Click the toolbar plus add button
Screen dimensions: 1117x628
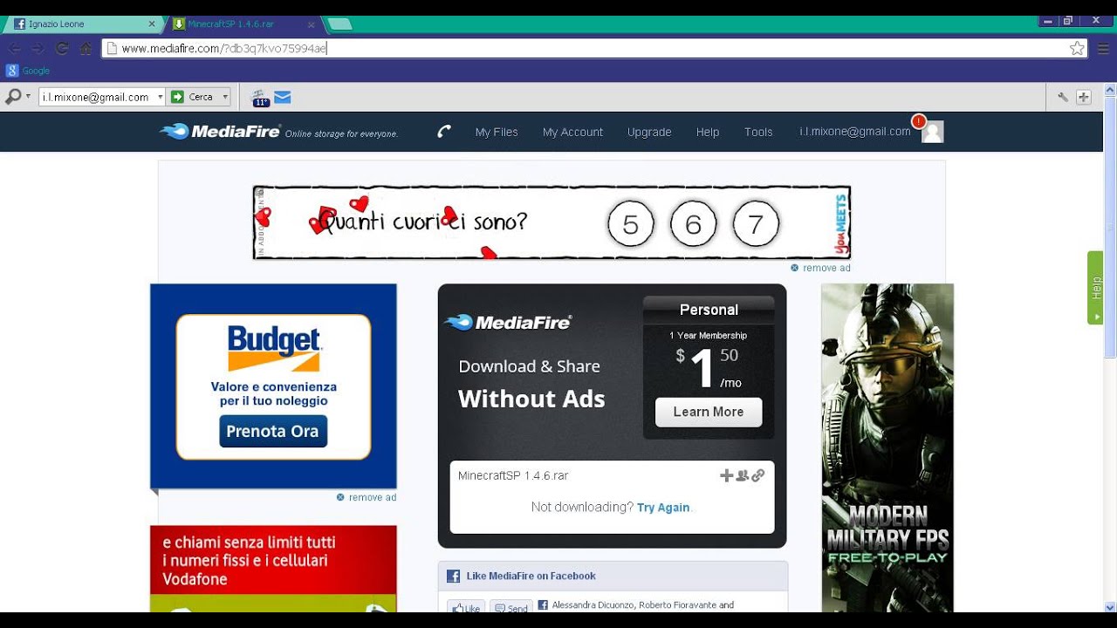(1083, 97)
